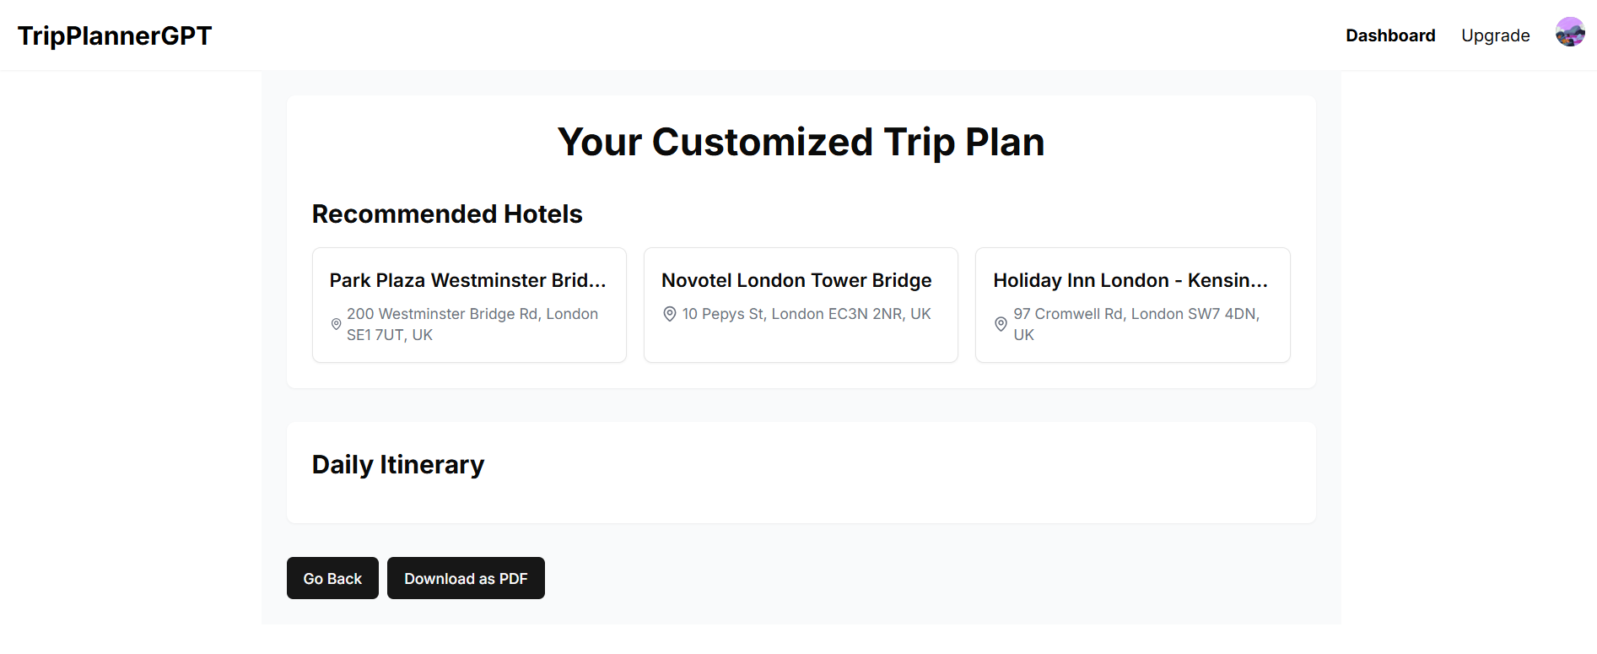1597x654 pixels.
Task: Click the 10 Pepys St address text
Action: (807, 314)
